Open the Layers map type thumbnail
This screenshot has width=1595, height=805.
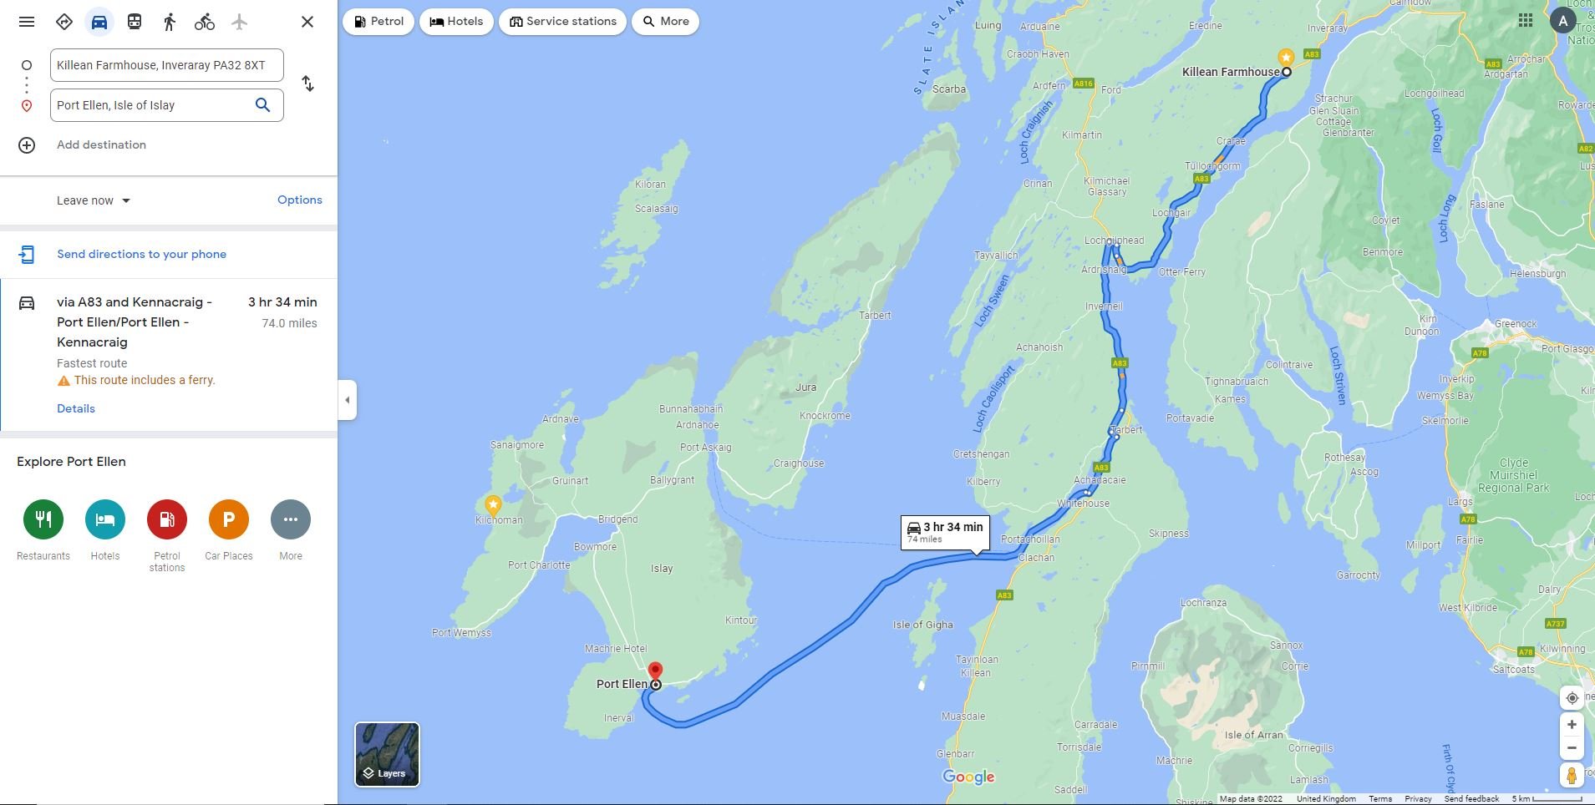click(388, 755)
